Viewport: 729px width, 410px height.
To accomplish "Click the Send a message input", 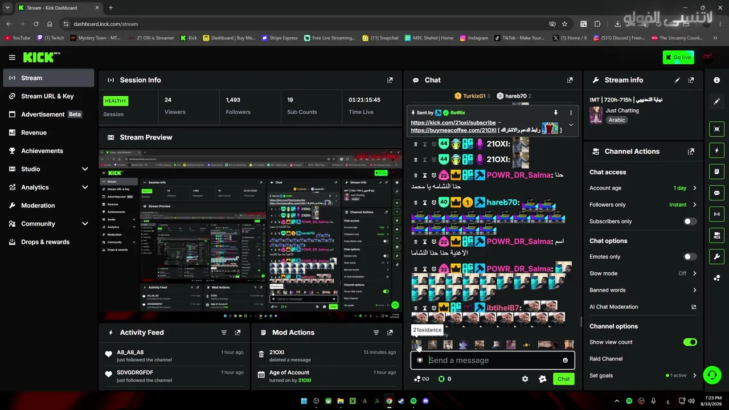I will (493, 360).
